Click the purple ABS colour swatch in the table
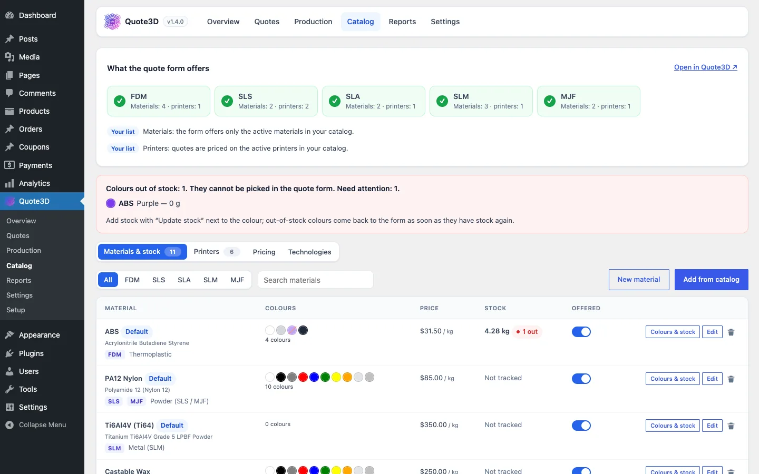This screenshot has width=759, height=474. pos(292,330)
